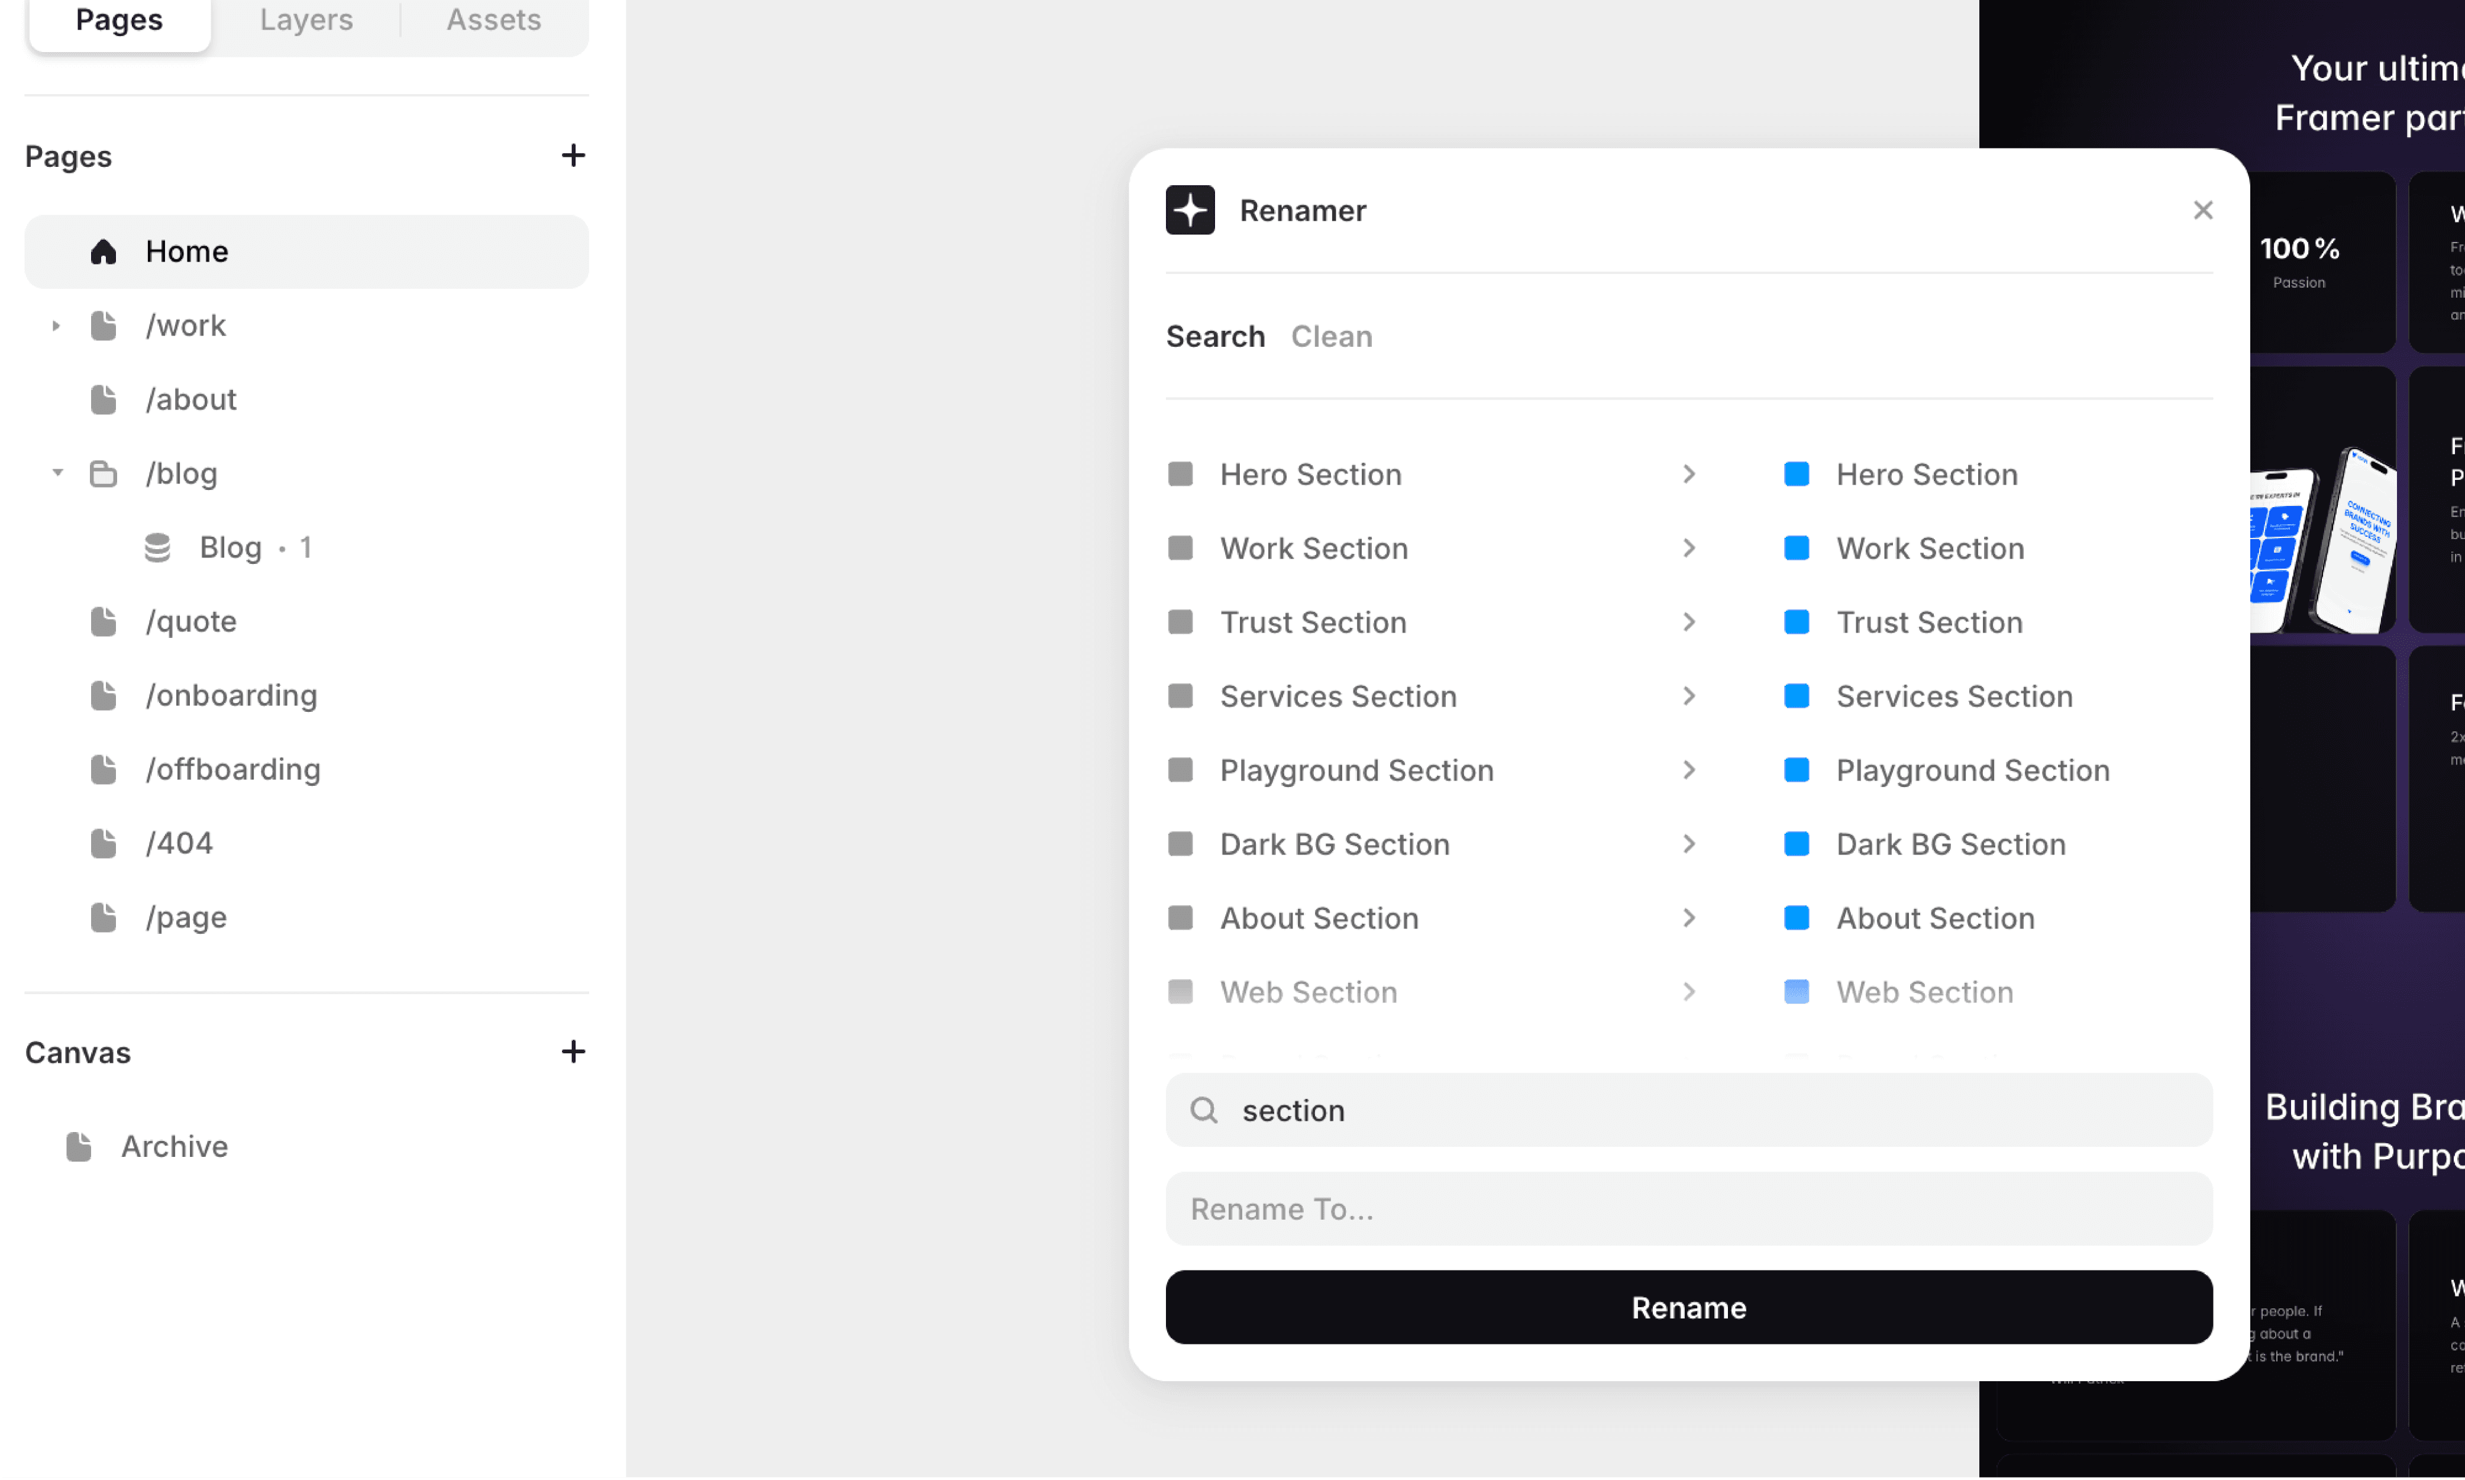Expand the /work page tree arrow
This screenshot has width=2465, height=1480.
point(56,326)
